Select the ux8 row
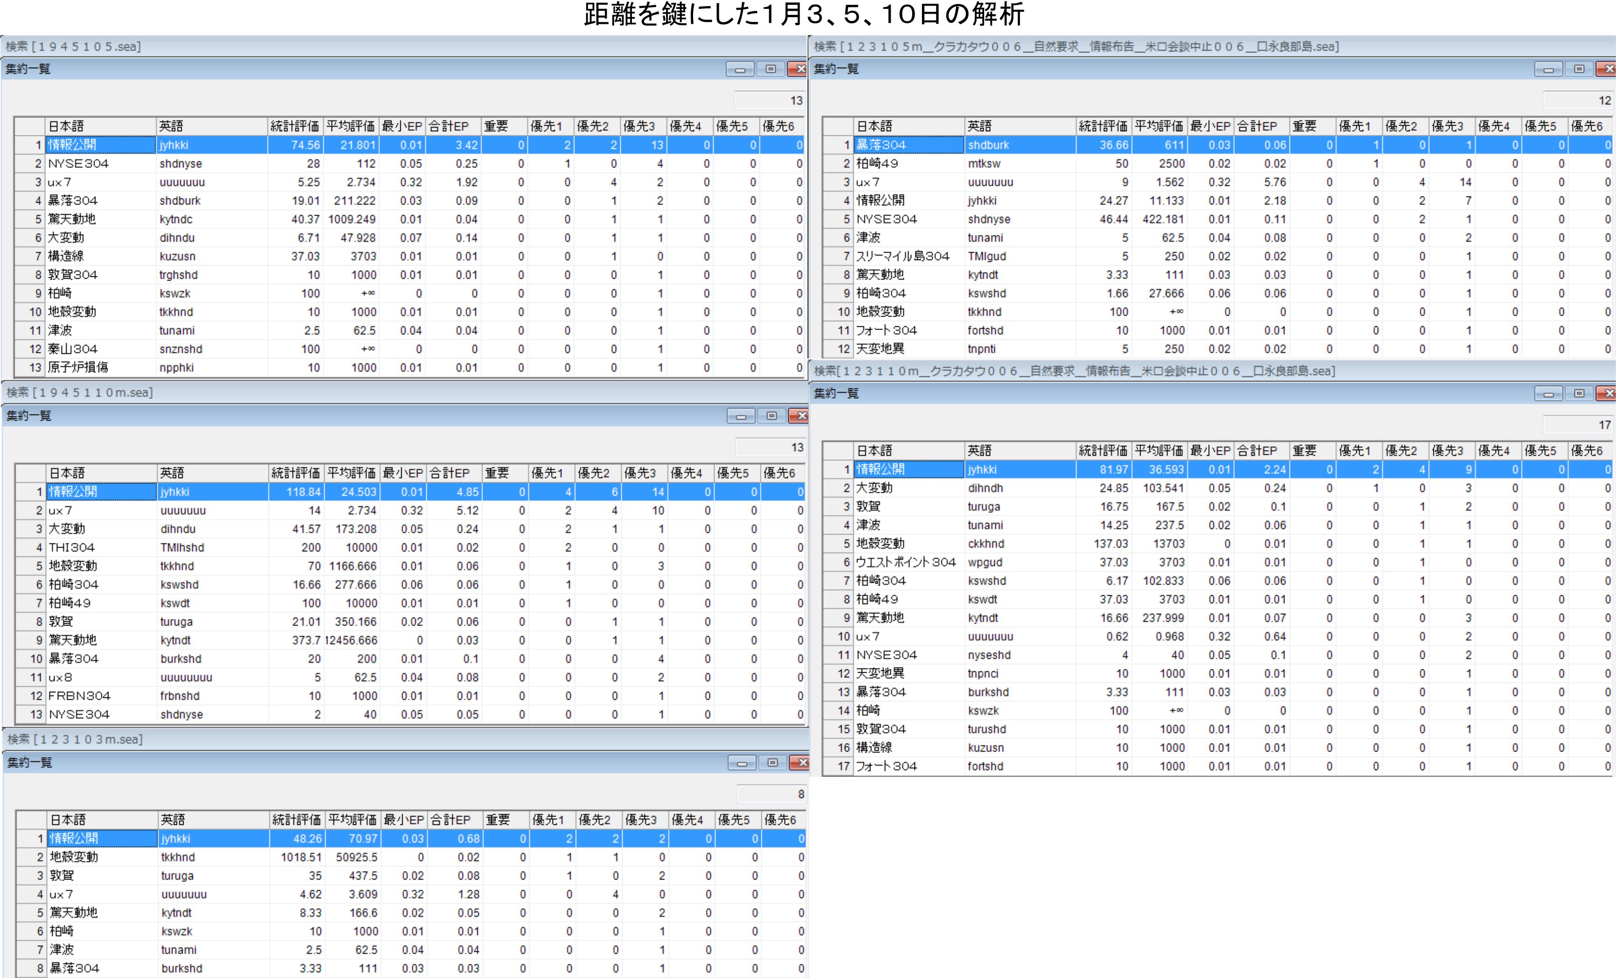This screenshot has width=1616, height=978. (60, 678)
